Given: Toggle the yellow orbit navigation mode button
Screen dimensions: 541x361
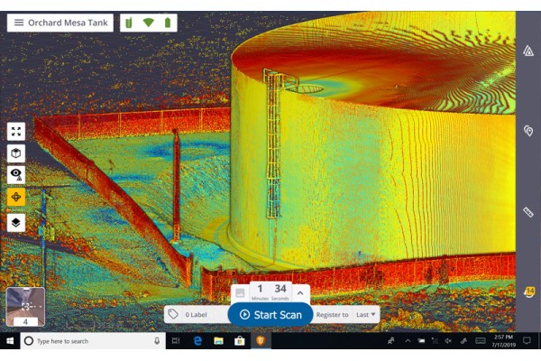Looking at the screenshot, I should coord(16,197).
